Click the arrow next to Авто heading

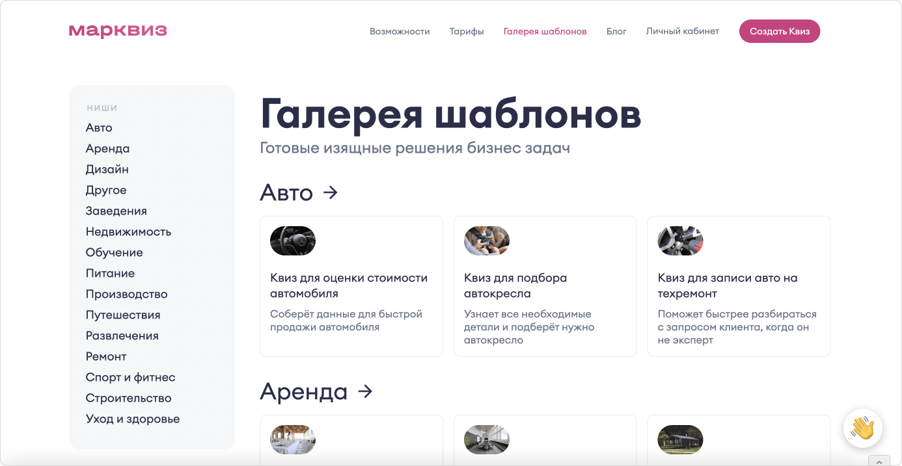coord(331,192)
